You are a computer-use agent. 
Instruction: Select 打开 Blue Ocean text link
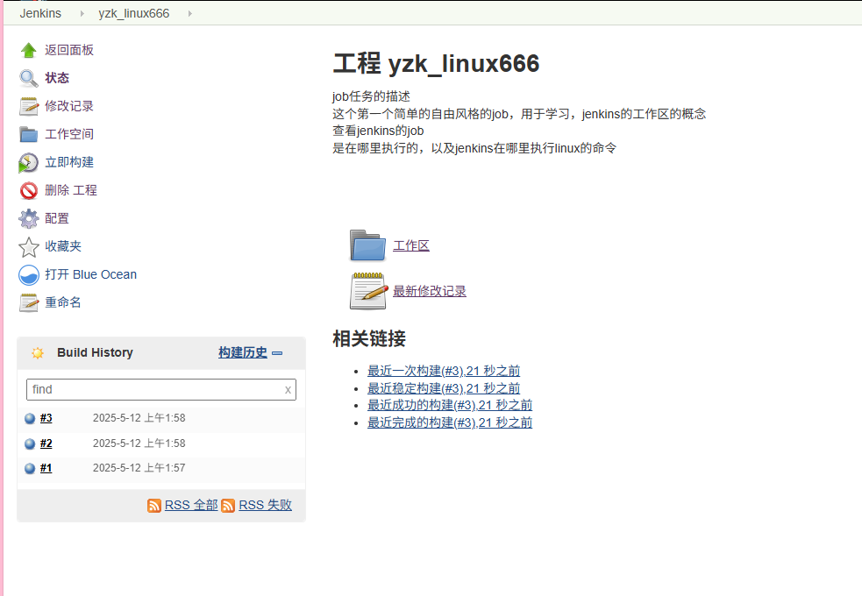click(90, 274)
